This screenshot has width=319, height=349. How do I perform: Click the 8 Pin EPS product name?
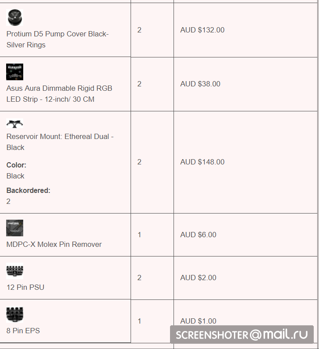[23, 331]
